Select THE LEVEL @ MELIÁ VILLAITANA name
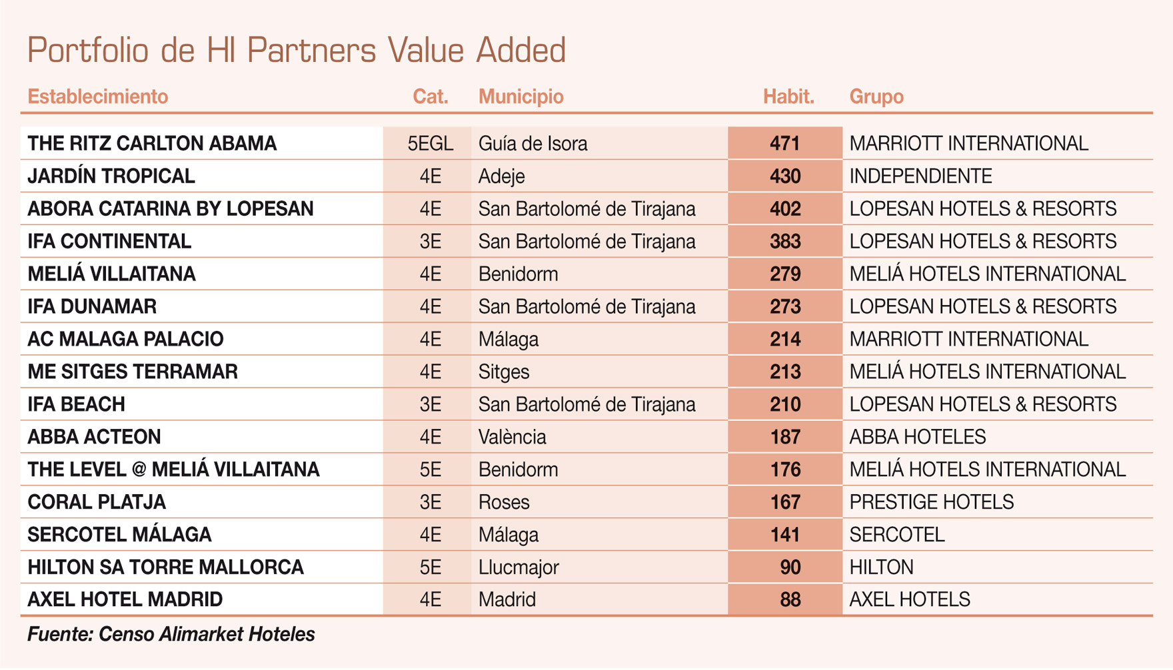The height and width of the screenshot is (670, 1173). point(173,470)
